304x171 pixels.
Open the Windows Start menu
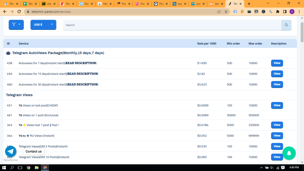click(4, 168)
